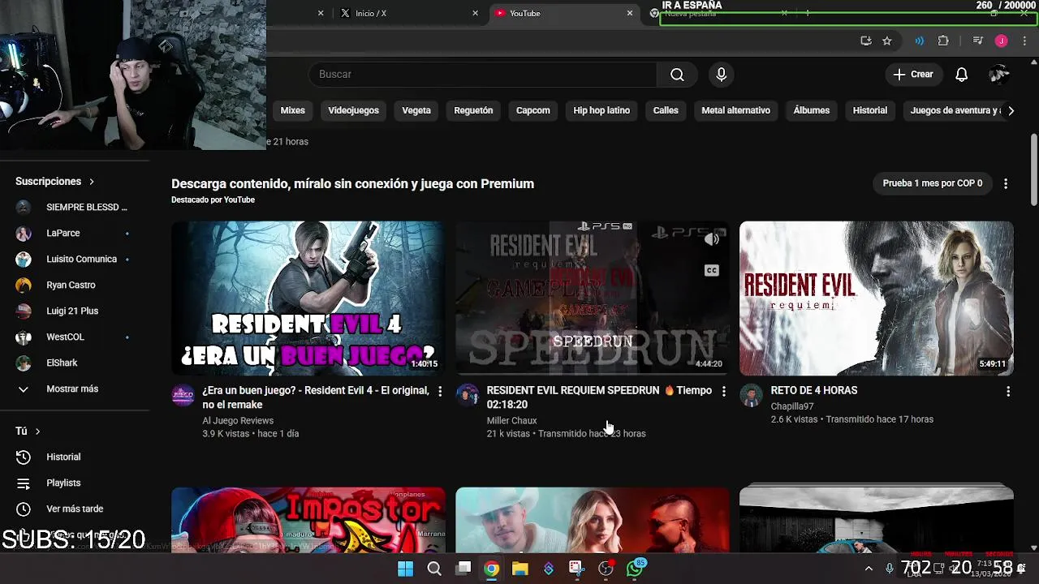Viewport: 1039px width, 584px height.
Task: Expand the Tú section chevron
Action: pyautogui.click(x=37, y=432)
